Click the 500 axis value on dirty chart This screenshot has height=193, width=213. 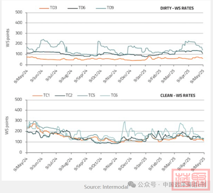tap(19, 12)
